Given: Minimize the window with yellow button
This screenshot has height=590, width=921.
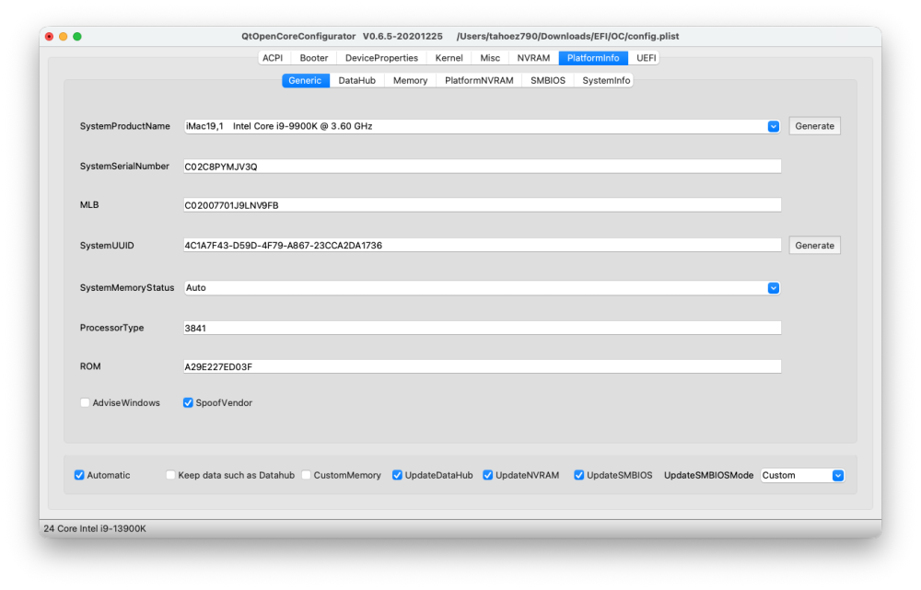Looking at the screenshot, I should pos(64,37).
